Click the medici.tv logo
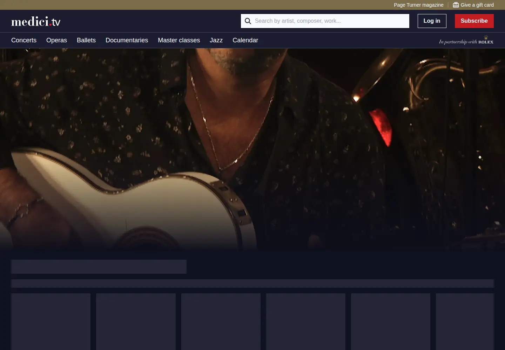 click(x=36, y=22)
